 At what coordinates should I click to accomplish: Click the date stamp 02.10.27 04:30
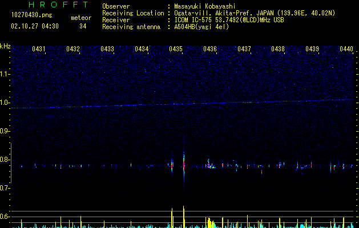tap(35, 26)
